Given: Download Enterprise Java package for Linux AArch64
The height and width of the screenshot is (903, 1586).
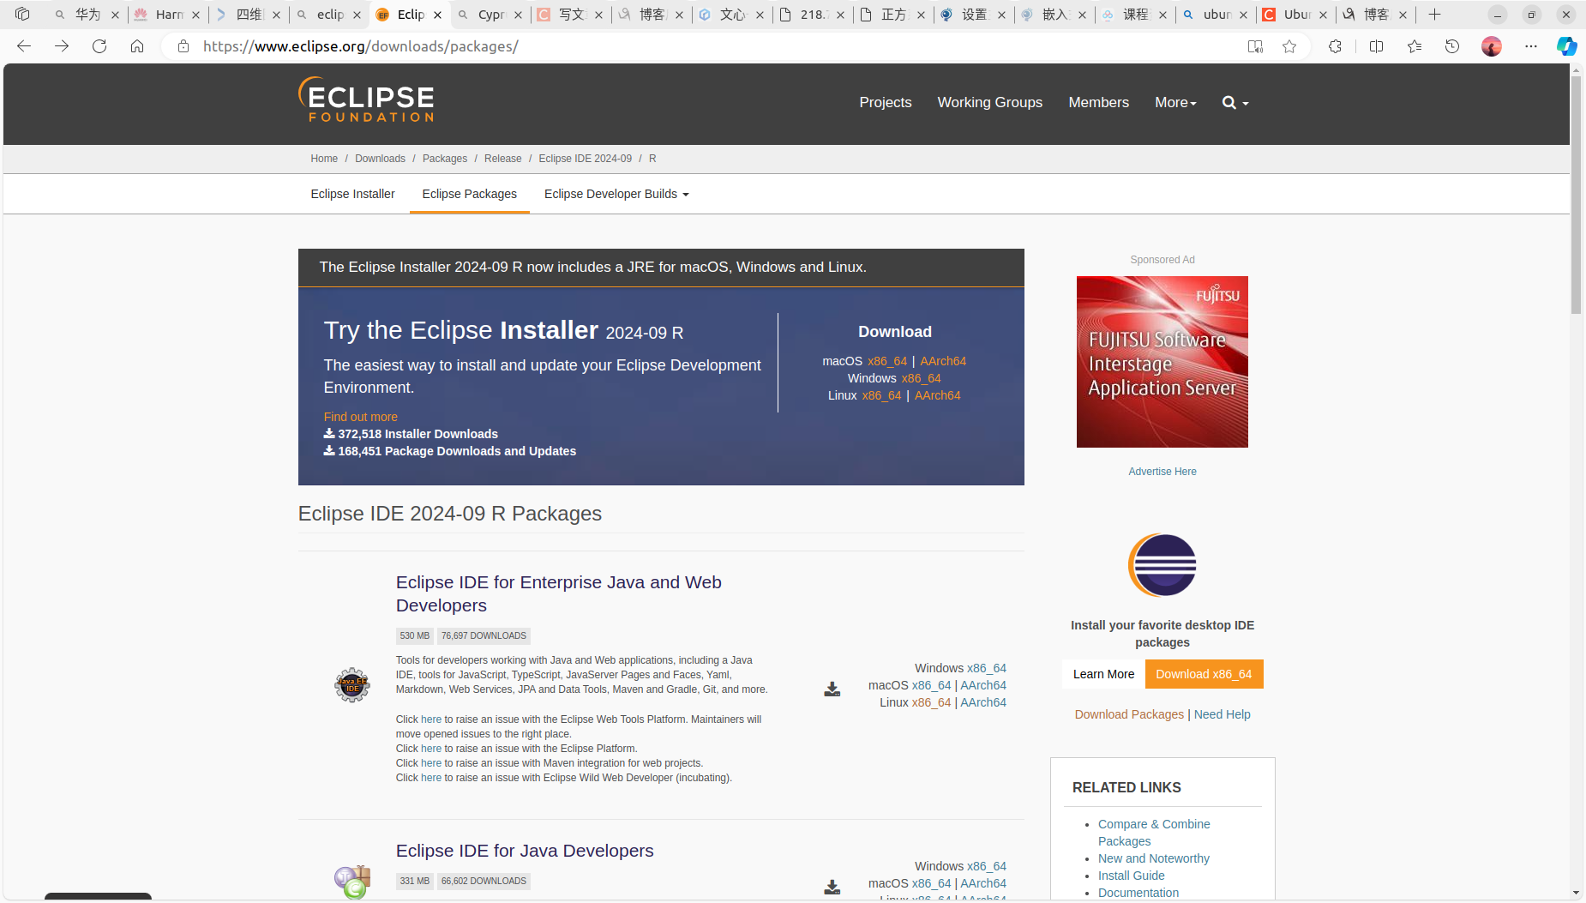Looking at the screenshot, I should (983, 702).
